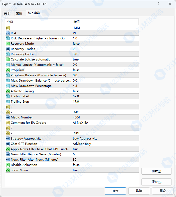Click the string icon of the MM row
Screen dimensions: 176x197
pos(8,28)
